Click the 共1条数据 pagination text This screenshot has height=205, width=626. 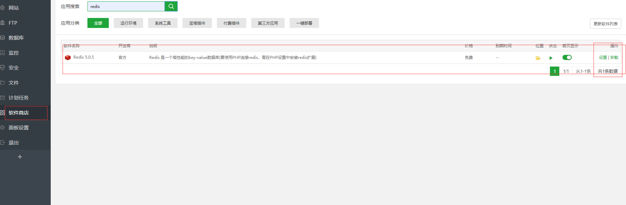pyautogui.click(x=608, y=71)
